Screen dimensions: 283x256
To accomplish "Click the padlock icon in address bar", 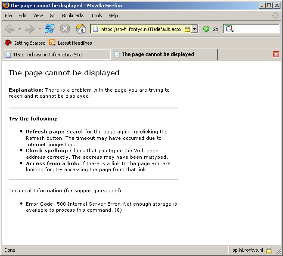I will coord(187,29).
